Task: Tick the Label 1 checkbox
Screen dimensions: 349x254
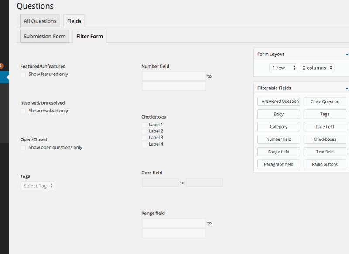Action: [144, 125]
